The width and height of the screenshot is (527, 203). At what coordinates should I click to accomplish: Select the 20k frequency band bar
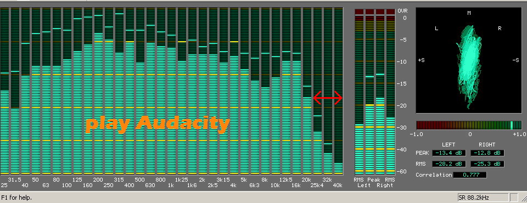tap(307, 91)
